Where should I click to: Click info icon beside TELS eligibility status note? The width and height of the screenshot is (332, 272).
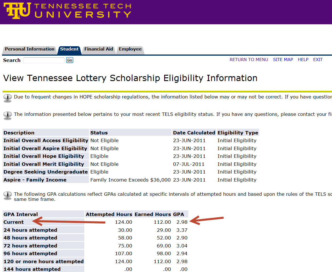tap(8, 115)
